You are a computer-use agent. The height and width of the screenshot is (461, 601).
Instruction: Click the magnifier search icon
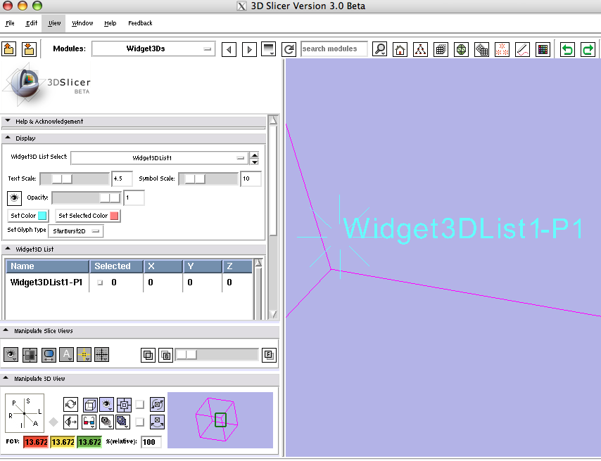point(379,49)
